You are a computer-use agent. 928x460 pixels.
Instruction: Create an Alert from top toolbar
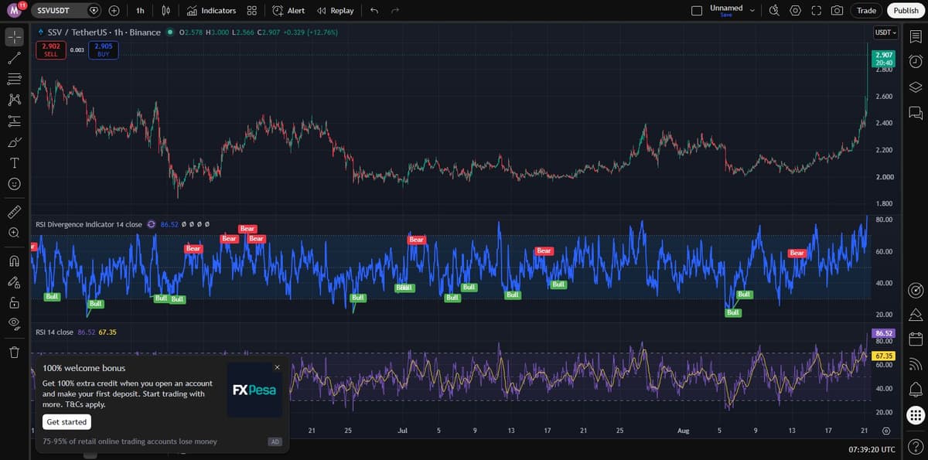pyautogui.click(x=288, y=11)
